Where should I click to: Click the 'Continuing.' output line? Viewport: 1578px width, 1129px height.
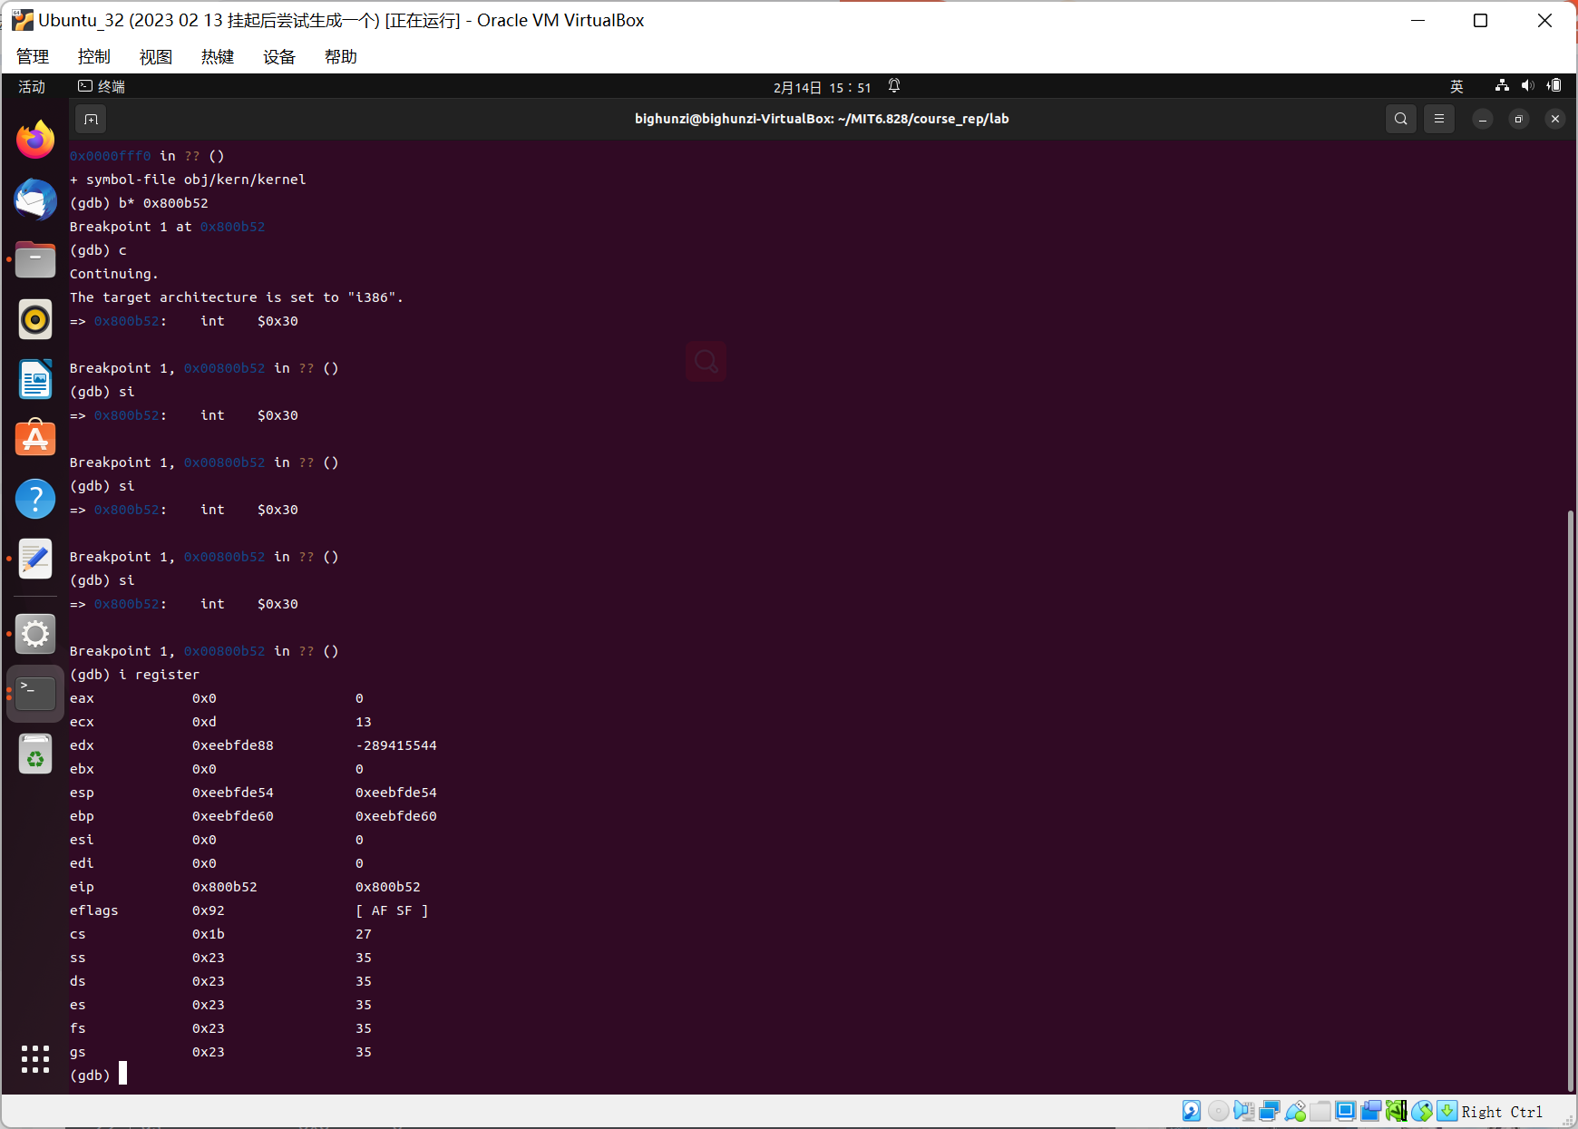tap(114, 274)
